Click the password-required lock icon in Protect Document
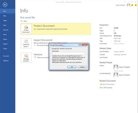The height and width of the screenshot is (113, 138). (35, 29)
